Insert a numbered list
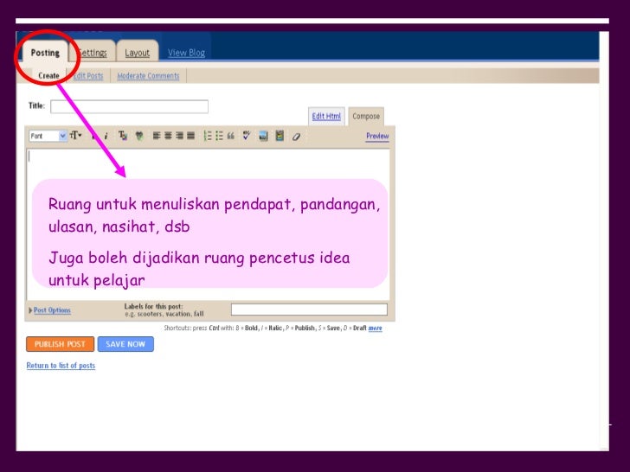 208,136
